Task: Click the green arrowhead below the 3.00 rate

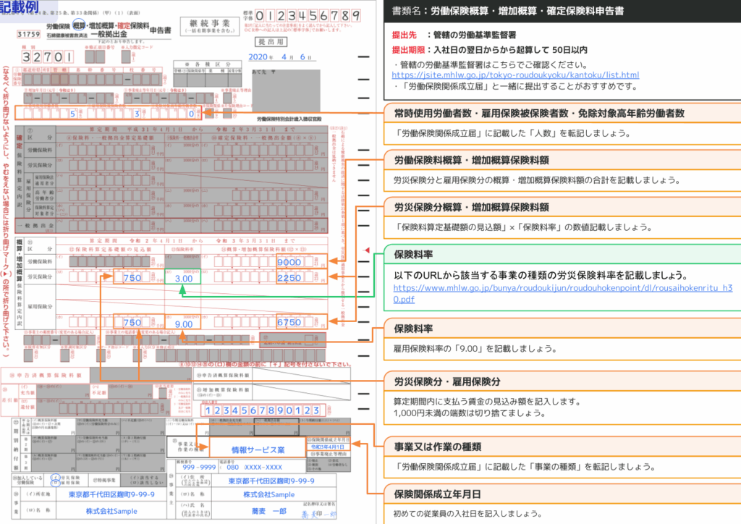Action: coord(183,290)
